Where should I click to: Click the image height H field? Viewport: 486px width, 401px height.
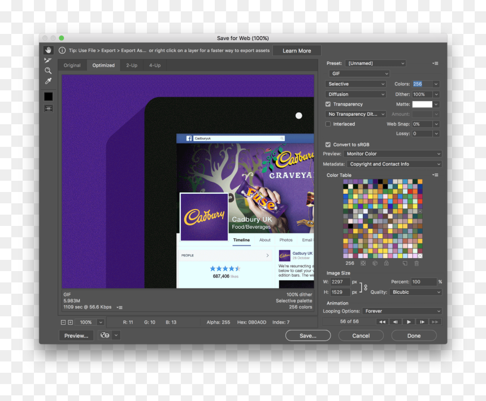[x=340, y=292]
